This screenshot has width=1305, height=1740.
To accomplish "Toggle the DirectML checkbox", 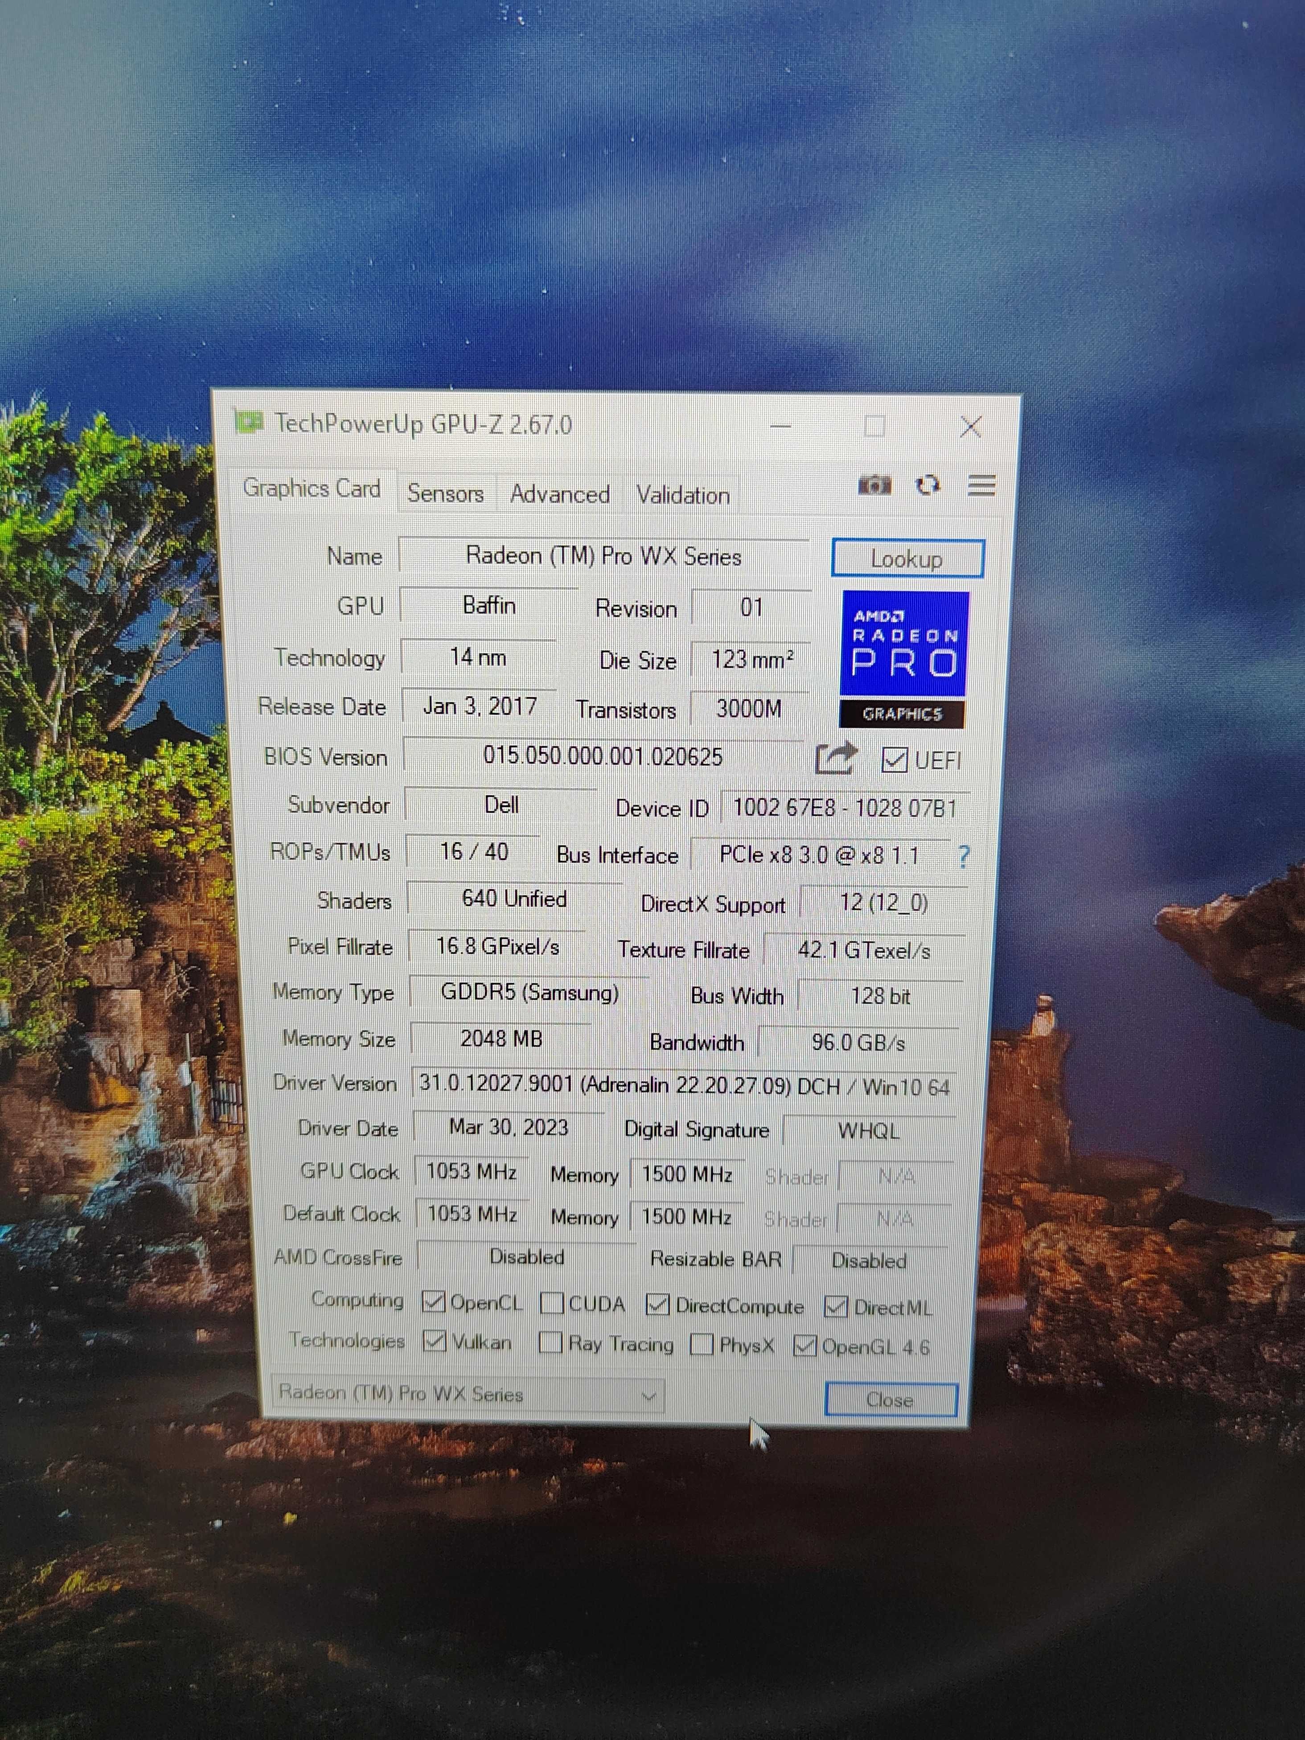I will (835, 1307).
